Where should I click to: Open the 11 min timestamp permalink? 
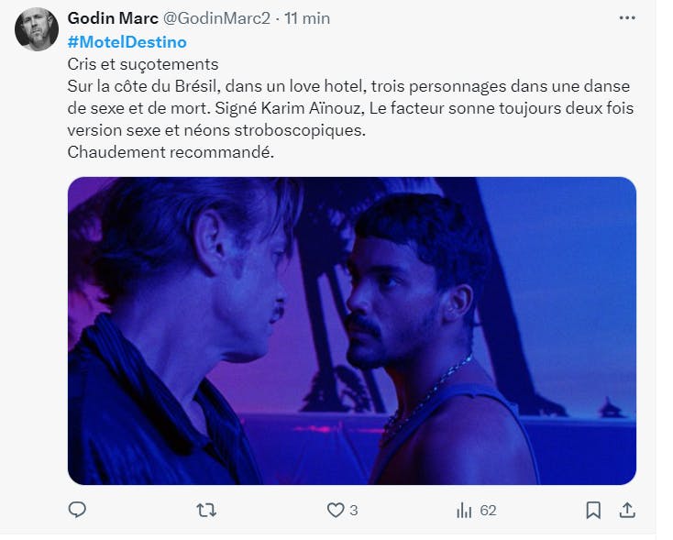click(307, 18)
